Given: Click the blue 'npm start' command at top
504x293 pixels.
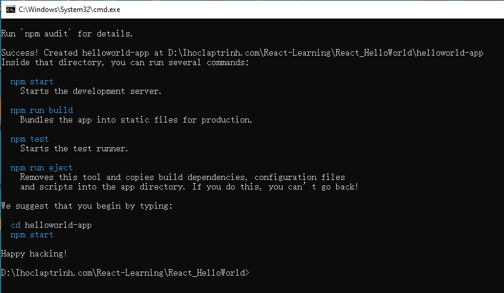Looking at the screenshot, I should pyautogui.click(x=32, y=82).
